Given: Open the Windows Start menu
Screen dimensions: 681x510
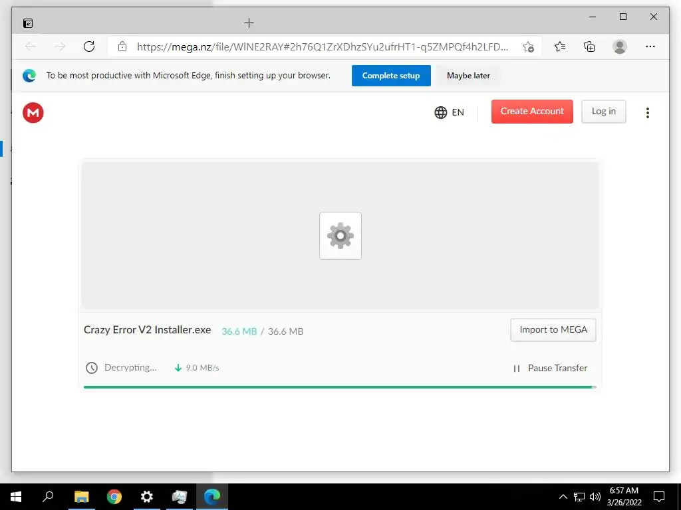Looking at the screenshot, I should pyautogui.click(x=16, y=497).
